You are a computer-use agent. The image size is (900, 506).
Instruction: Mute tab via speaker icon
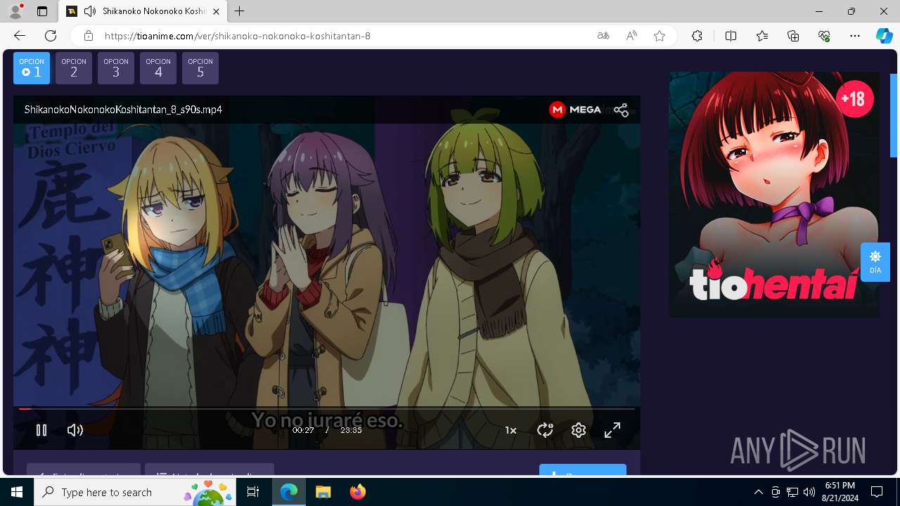(x=90, y=11)
